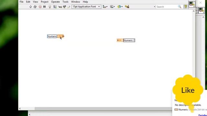Image resolution: width=207 pixels, height=116 pixels.
Task: Open the Align Objects dropdown
Action: (x=105, y=7)
